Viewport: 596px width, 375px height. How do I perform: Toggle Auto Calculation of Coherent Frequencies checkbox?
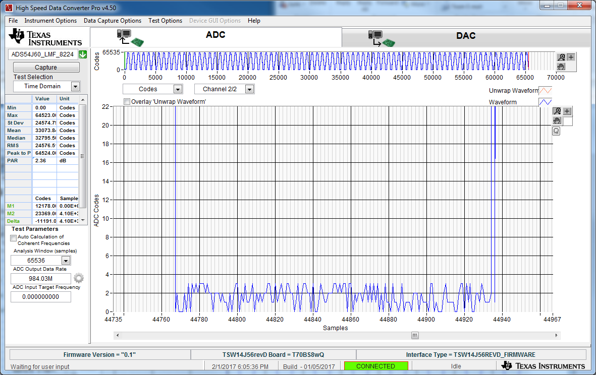(x=13, y=238)
